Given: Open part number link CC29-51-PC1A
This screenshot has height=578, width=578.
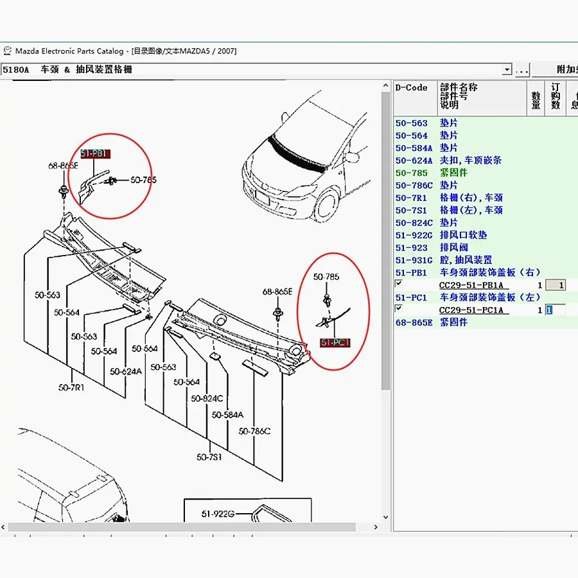Looking at the screenshot, I should point(470,310).
